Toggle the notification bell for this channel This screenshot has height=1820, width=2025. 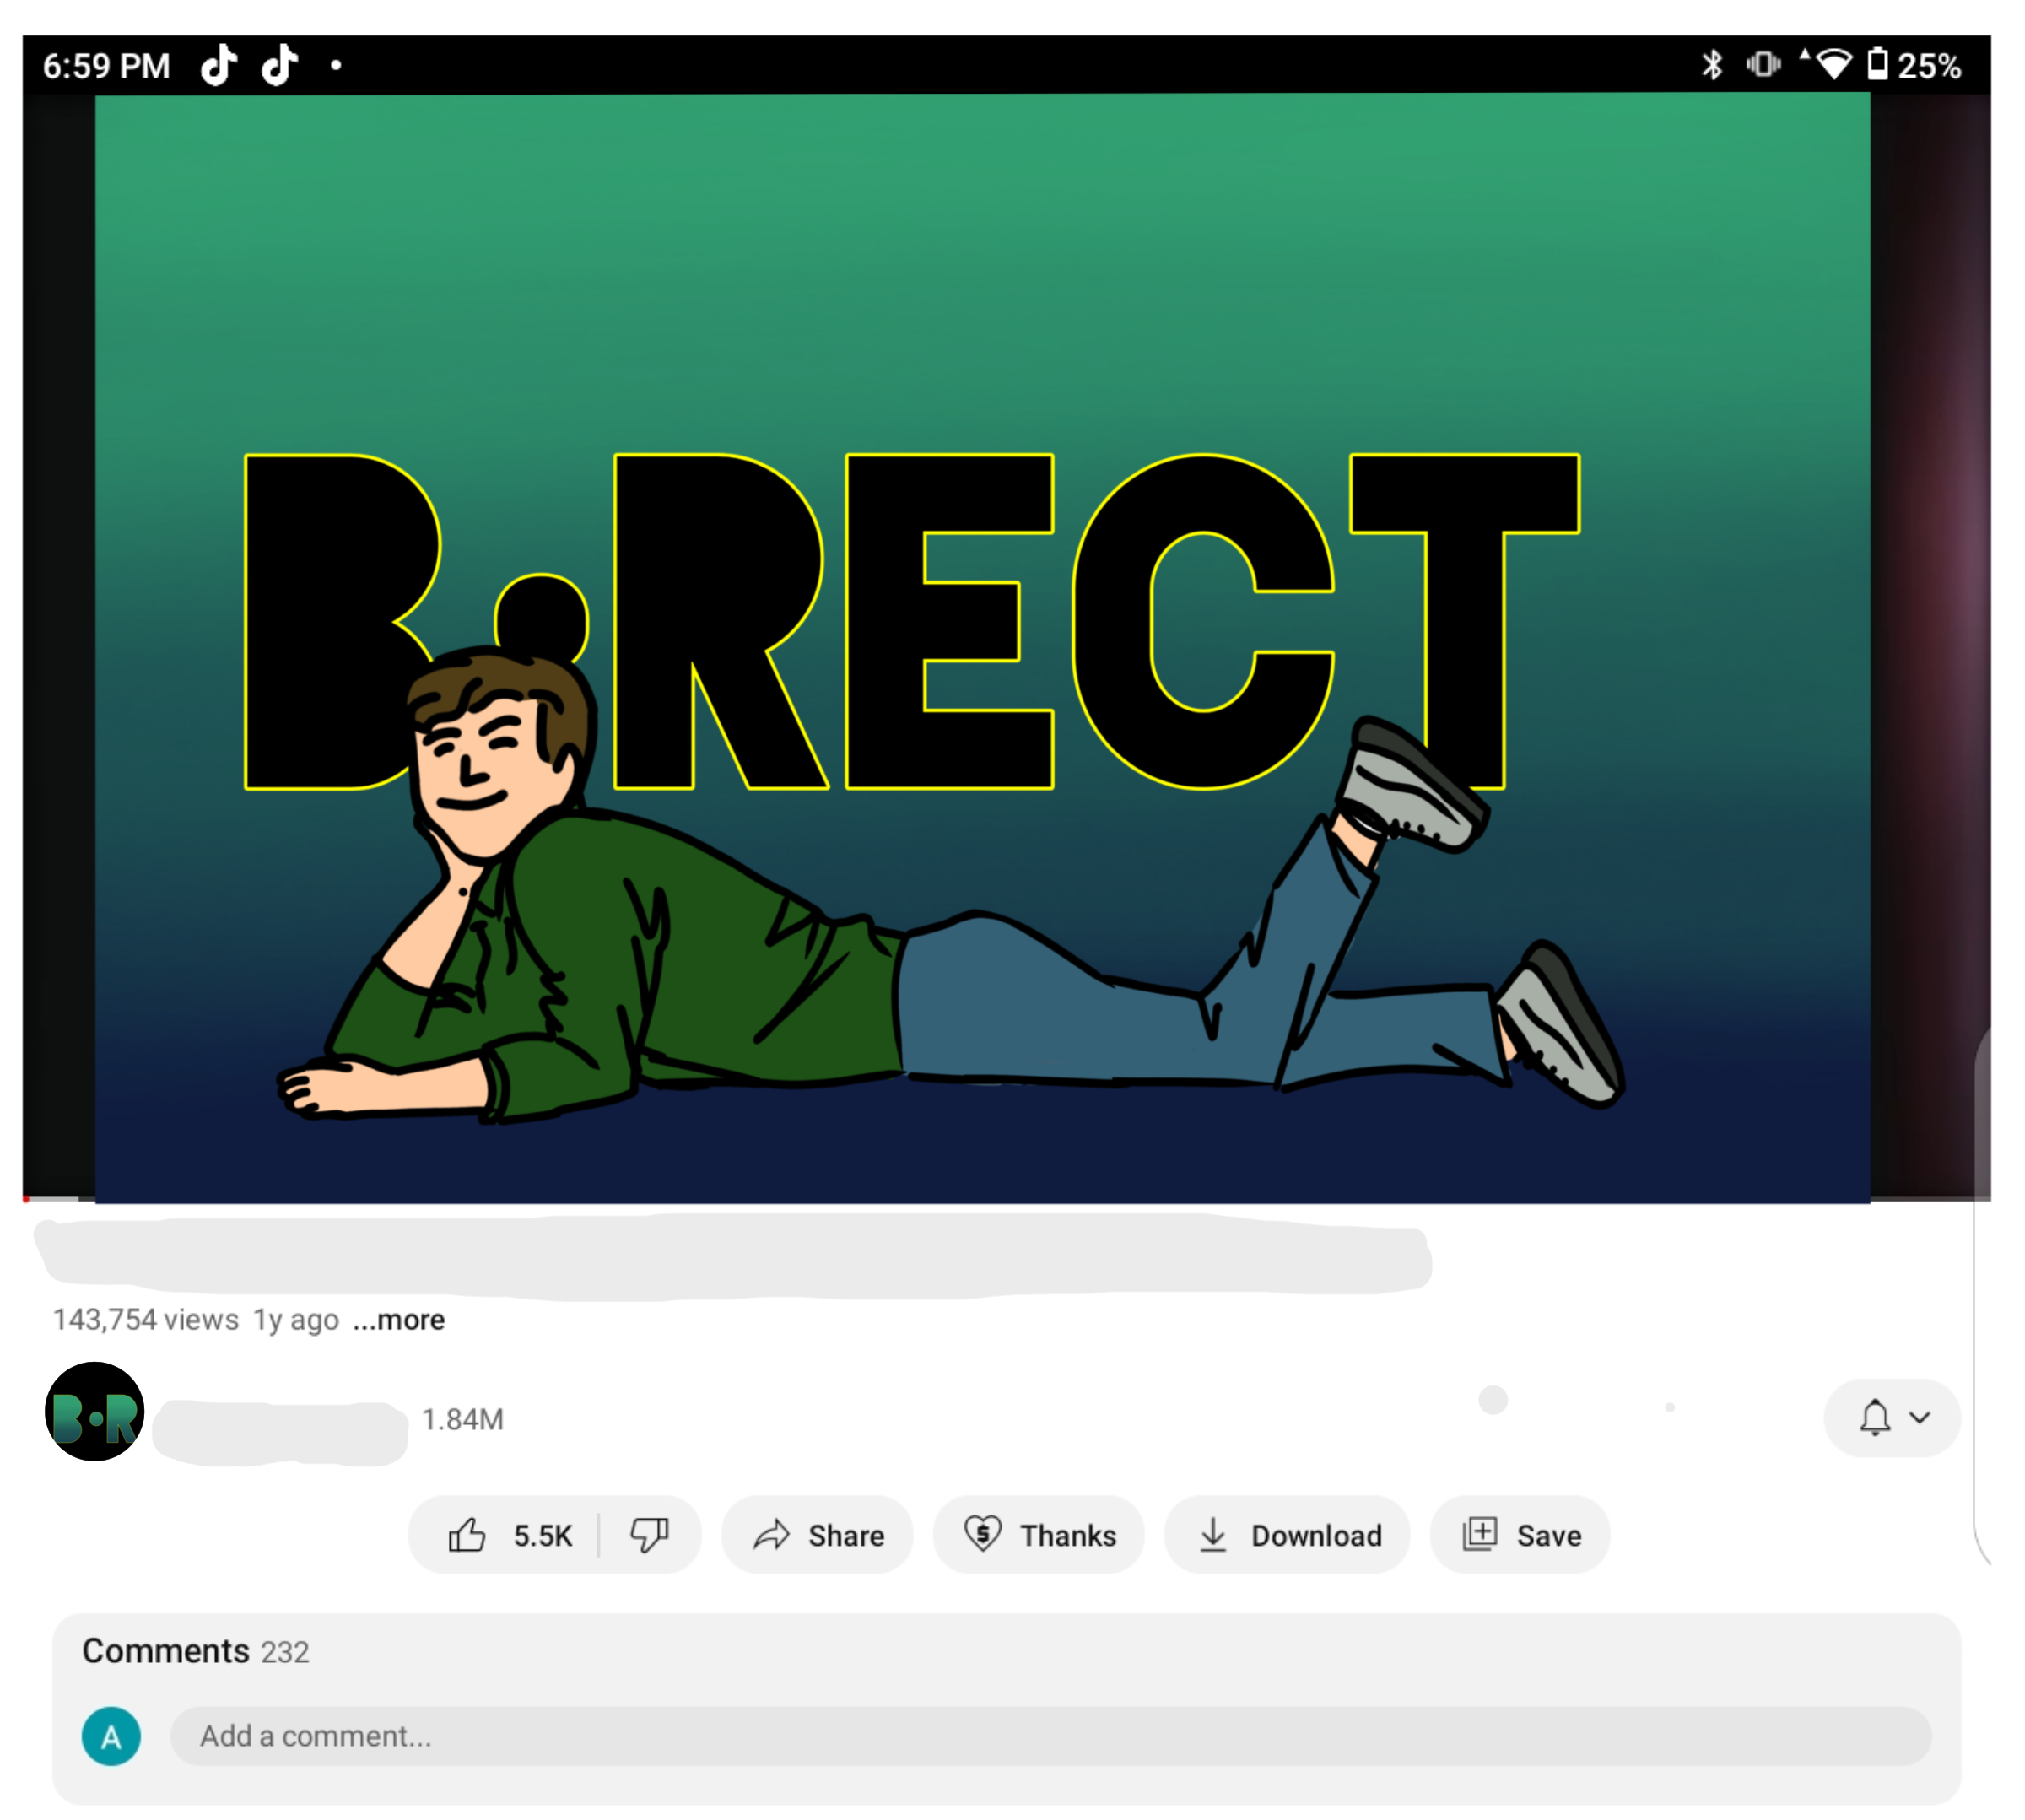tap(1874, 1417)
